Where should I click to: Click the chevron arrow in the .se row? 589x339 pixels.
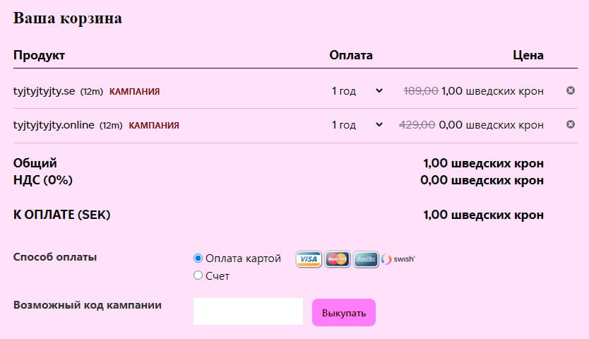(379, 90)
